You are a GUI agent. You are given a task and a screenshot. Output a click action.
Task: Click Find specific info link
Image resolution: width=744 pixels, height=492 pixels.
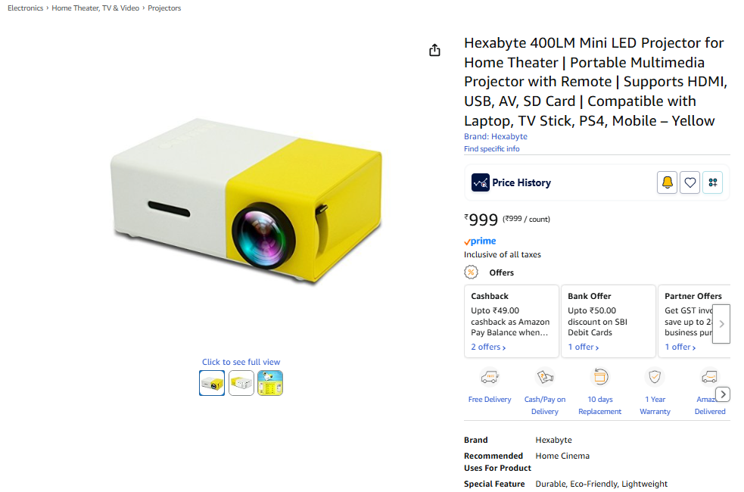[x=491, y=148]
